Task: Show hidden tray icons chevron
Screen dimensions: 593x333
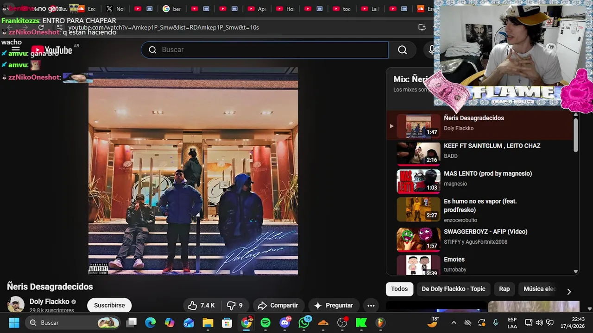Action: point(454,323)
